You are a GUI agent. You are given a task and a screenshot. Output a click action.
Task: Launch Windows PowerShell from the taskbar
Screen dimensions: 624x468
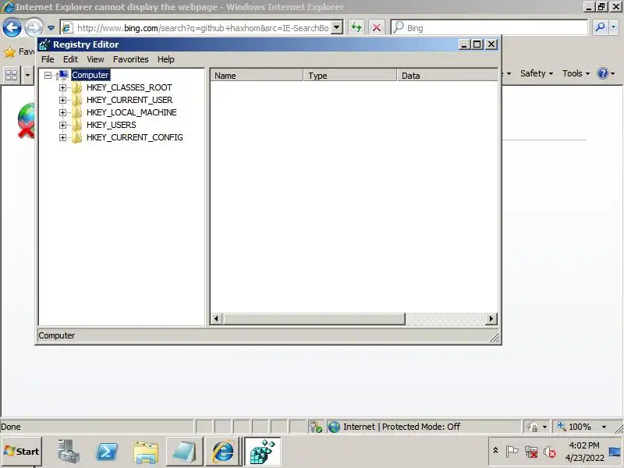(108, 452)
